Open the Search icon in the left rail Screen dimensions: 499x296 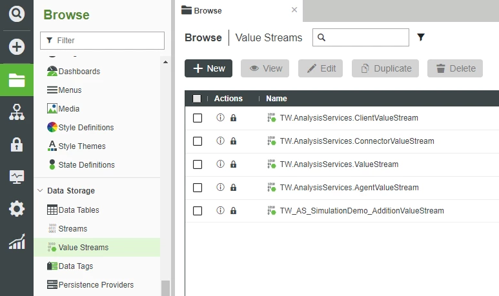(x=17, y=14)
